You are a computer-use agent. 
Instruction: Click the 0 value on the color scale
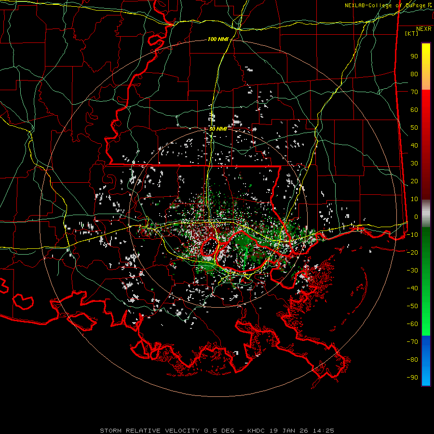[416, 217]
